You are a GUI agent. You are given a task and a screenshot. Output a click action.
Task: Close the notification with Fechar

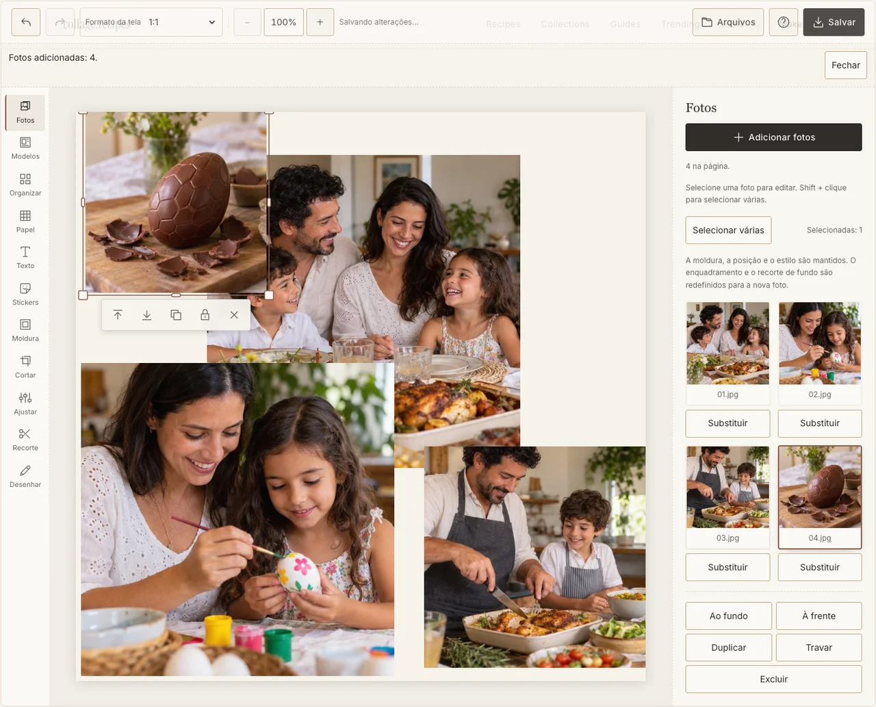point(846,65)
